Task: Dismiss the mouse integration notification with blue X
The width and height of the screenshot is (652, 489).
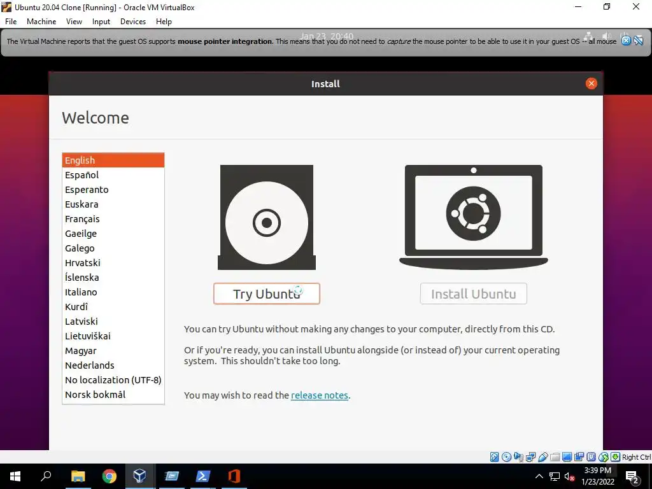Action: 627,40
